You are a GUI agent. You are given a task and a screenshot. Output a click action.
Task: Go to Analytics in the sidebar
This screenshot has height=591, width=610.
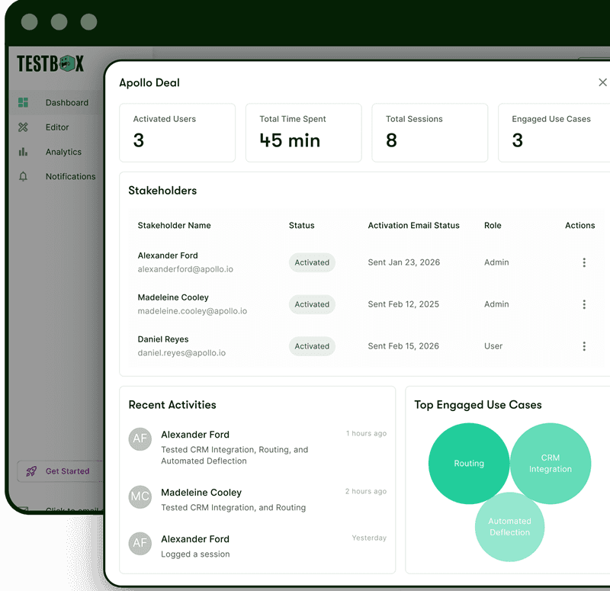pyautogui.click(x=55, y=152)
